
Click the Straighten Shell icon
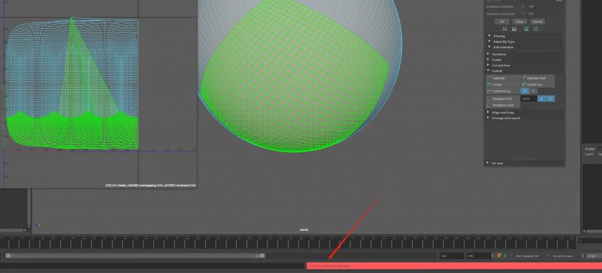pyautogui.click(x=489, y=106)
